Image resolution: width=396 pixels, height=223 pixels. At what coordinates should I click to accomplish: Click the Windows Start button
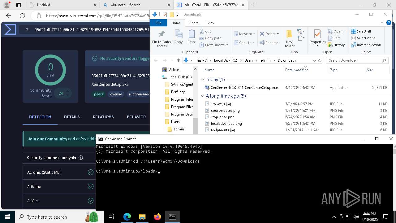[x=7, y=217]
